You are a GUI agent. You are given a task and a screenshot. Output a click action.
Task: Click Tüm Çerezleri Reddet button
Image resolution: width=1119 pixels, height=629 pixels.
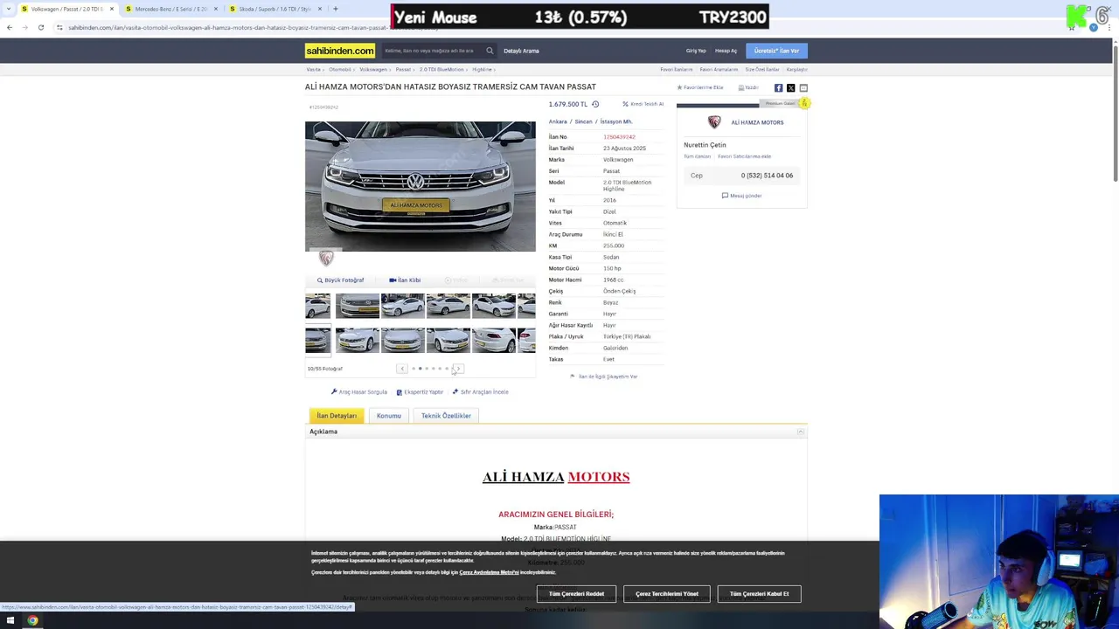click(576, 594)
